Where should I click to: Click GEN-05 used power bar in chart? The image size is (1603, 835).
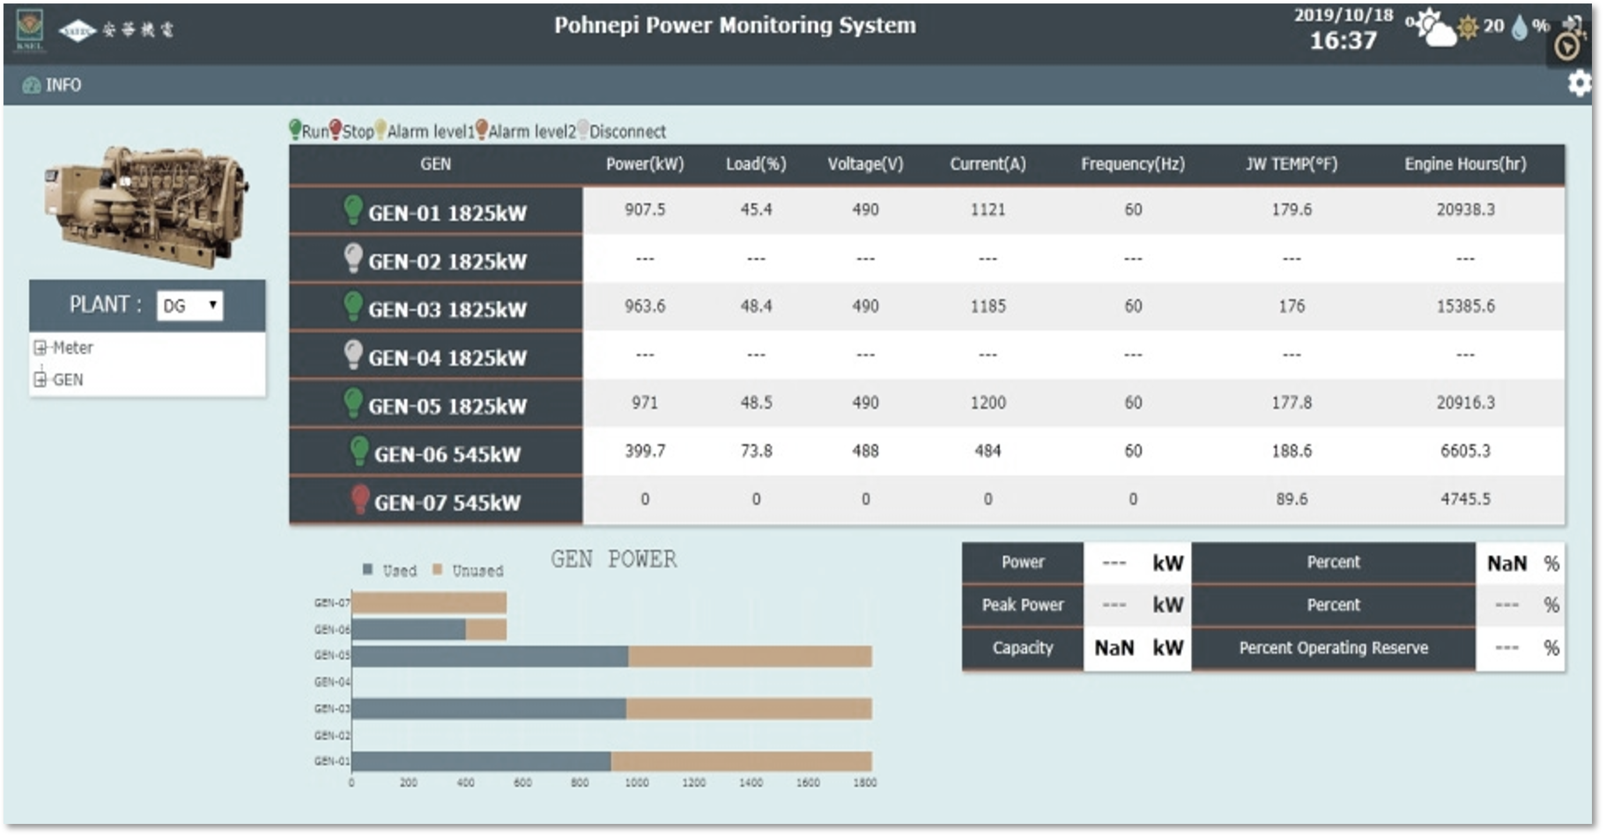(x=490, y=656)
